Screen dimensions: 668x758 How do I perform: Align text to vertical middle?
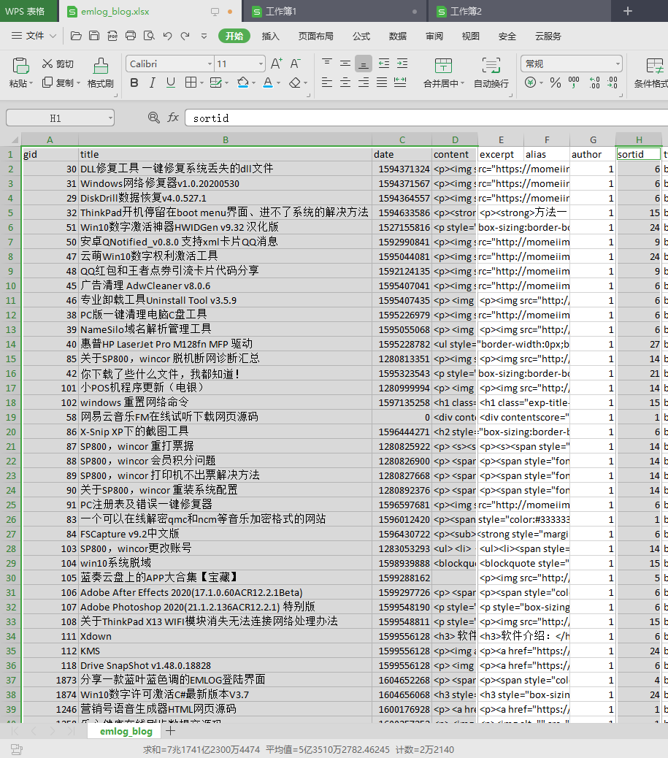tap(345, 63)
